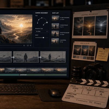Click the diagonal arrow icon in storyboard frame 04

[58, 57]
